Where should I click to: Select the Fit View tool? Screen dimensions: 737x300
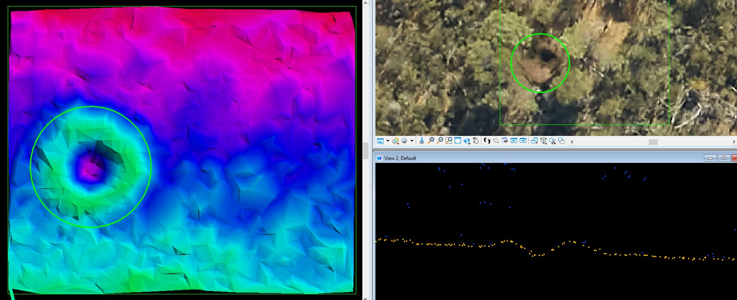point(458,141)
